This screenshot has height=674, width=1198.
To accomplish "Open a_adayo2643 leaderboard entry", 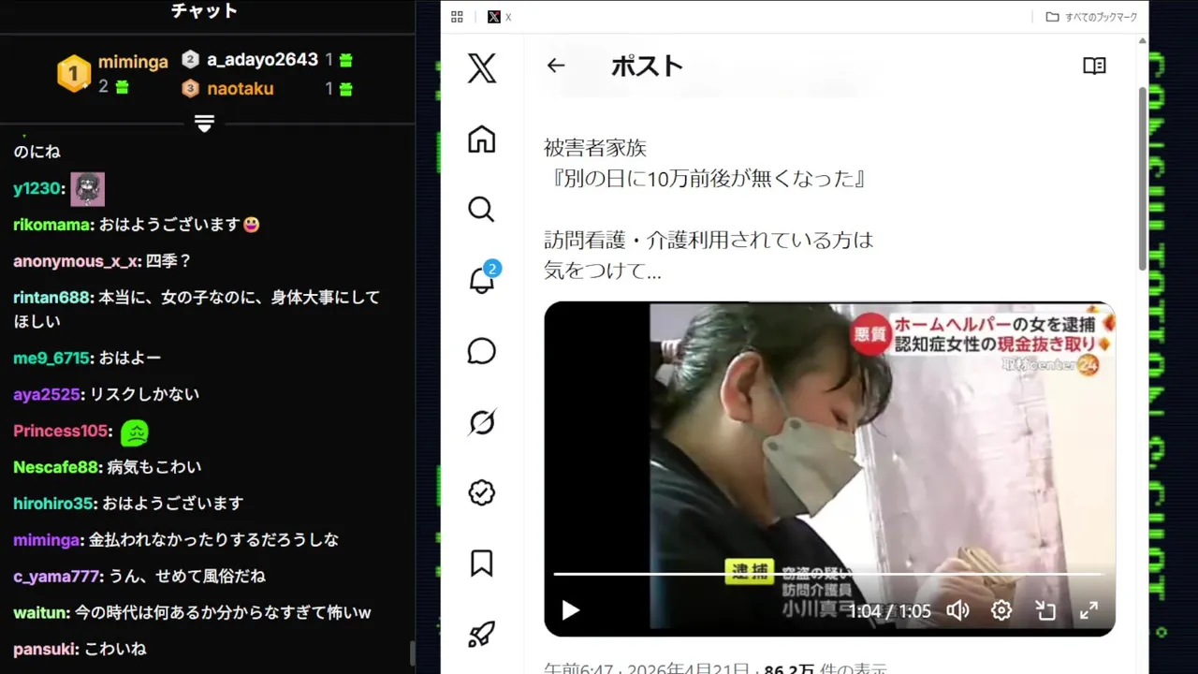I will [x=263, y=59].
